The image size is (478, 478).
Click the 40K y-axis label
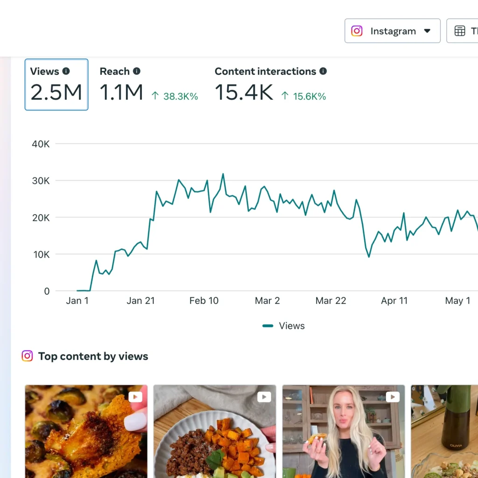41,144
